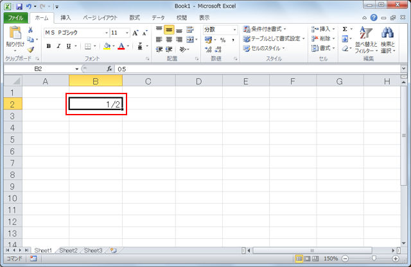Increase indent icon
Screen dimensions: 411x267
click(x=169, y=49)
